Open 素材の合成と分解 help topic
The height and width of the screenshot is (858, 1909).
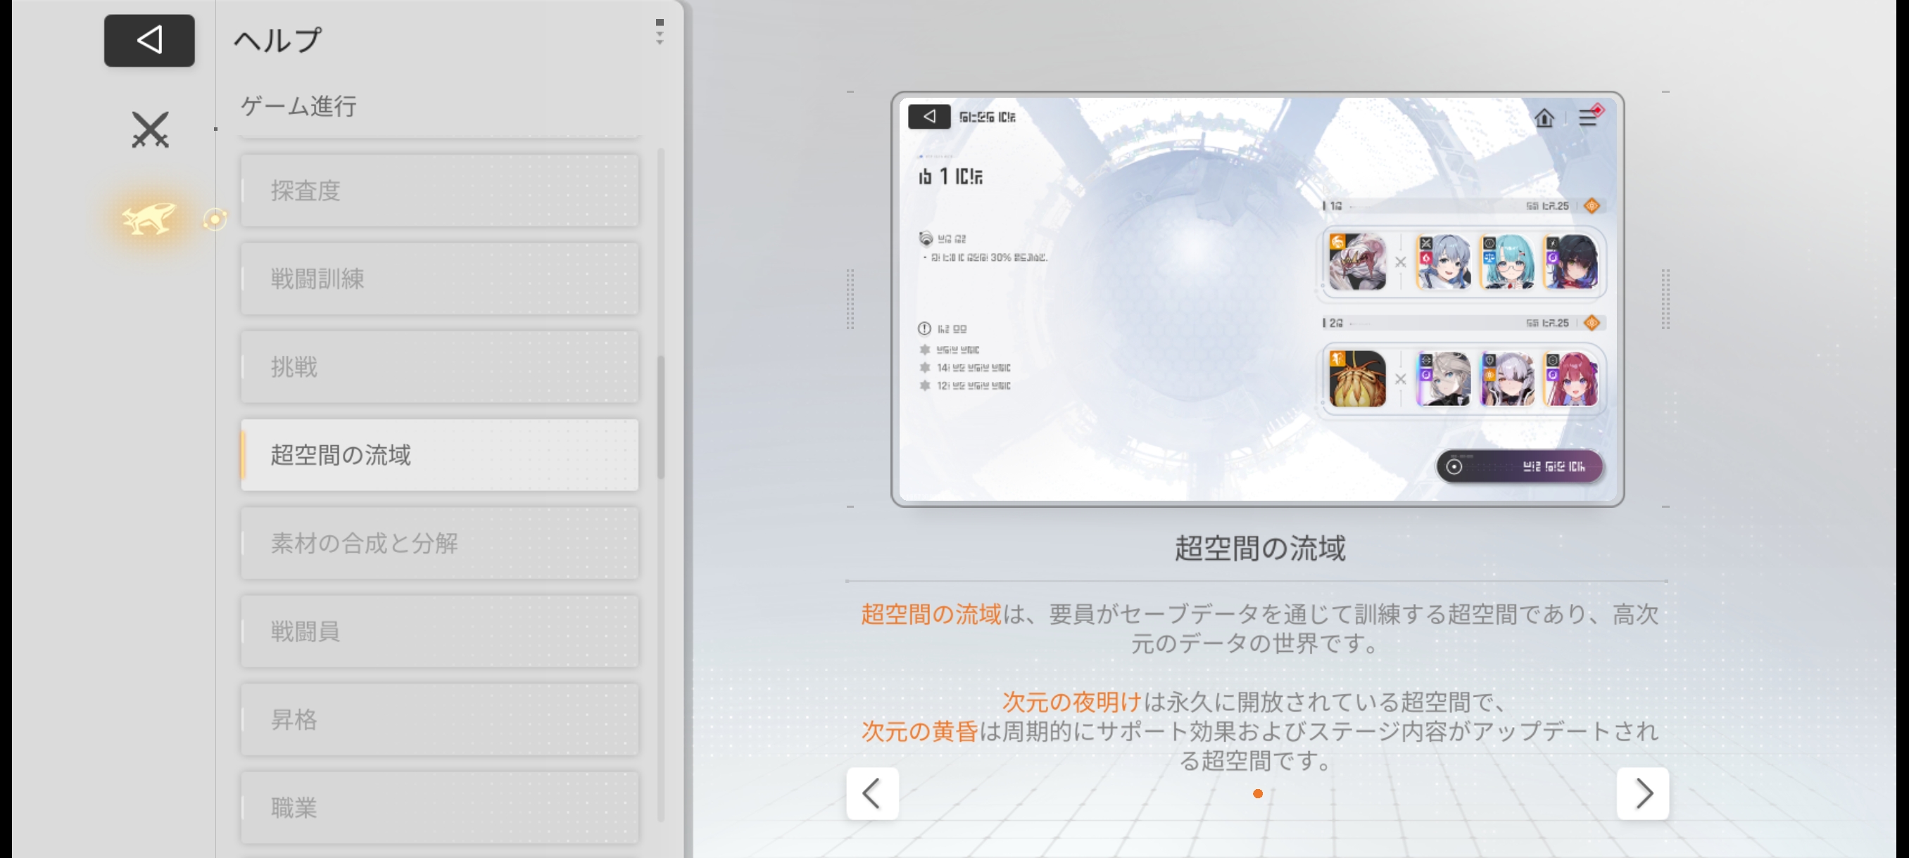click(x=439, y=544)
